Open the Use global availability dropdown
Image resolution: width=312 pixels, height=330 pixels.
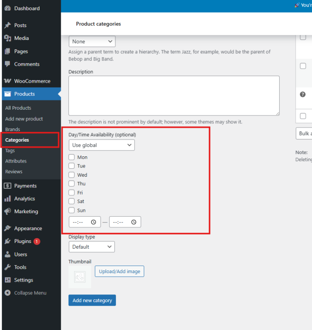[x=102, y=145]
